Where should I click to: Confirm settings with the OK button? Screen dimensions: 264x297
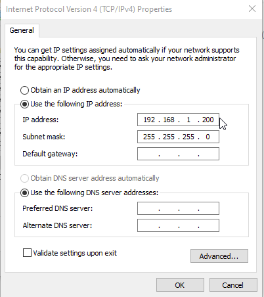click(x=180, y=285)
